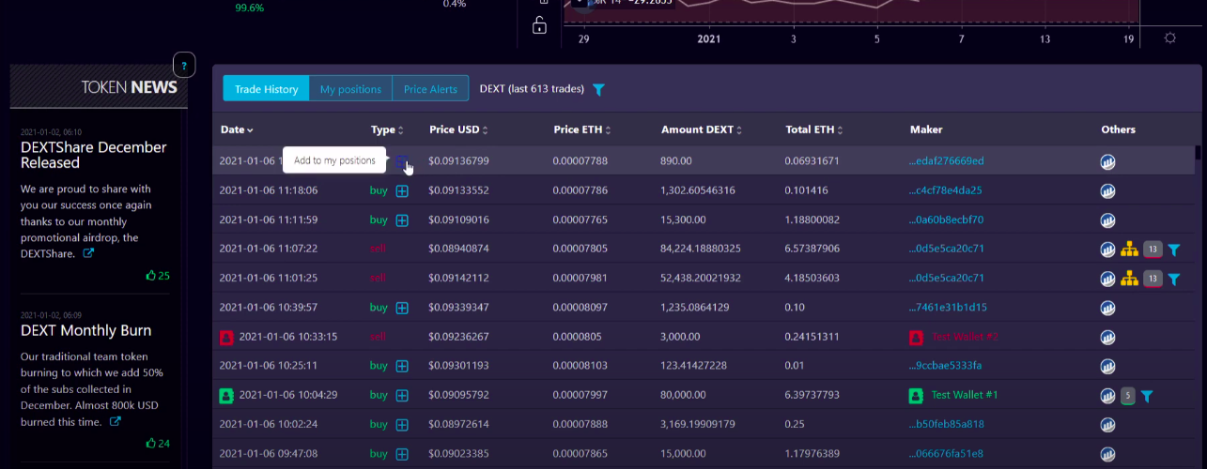Click the plus icon under the Add to my positions tooltip
Screen dimensions: 1207x469
pos(402,161)
